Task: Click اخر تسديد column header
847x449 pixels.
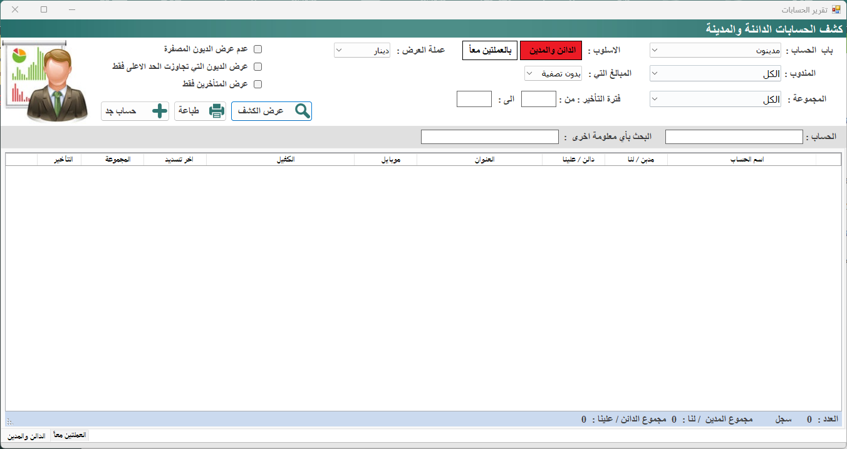Action: coord(175,160)
